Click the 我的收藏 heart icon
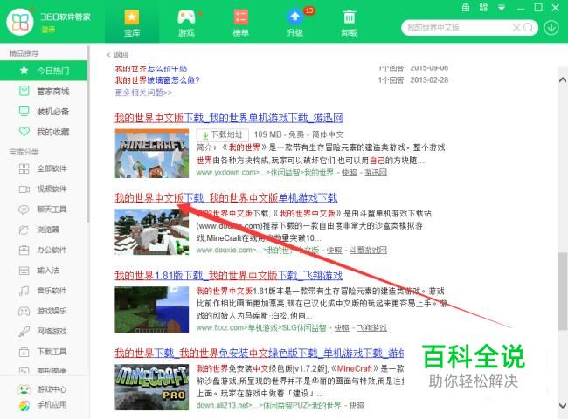 tap(24, 131)
